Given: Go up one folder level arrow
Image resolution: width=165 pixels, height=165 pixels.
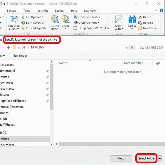Looking at the screenshot, I should (8, 48).
